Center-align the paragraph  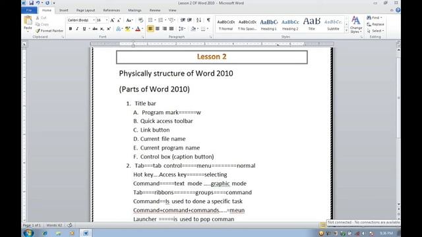(x=158, y=29)
